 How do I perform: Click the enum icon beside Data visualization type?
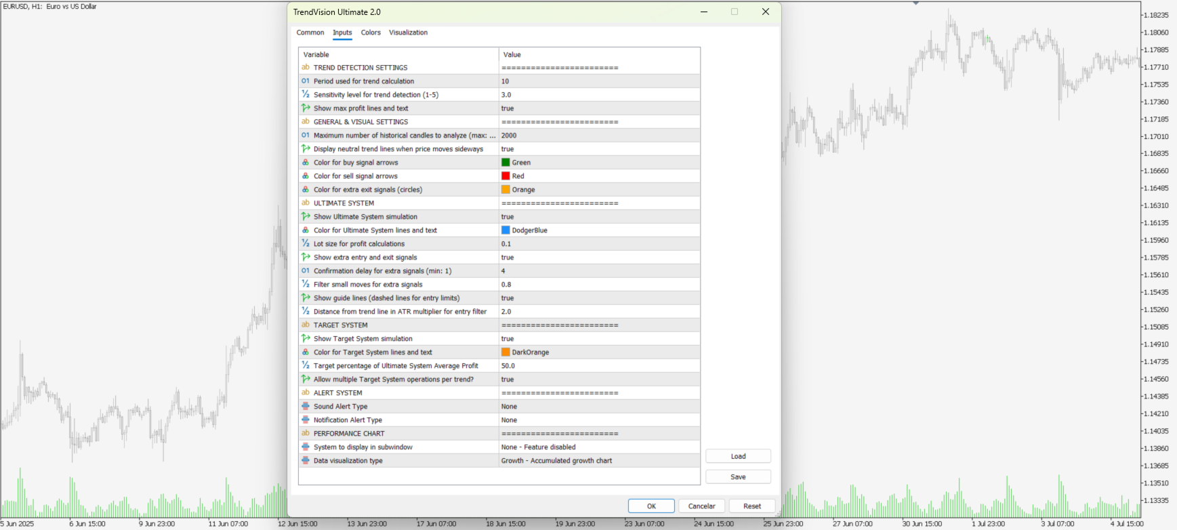306,460
